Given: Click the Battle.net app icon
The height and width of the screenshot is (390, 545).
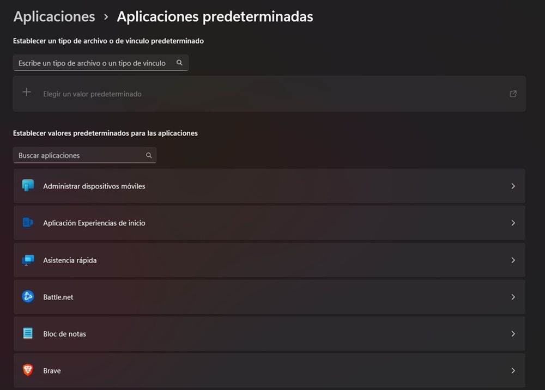Looking at the screenshot, I should point(28,297).
